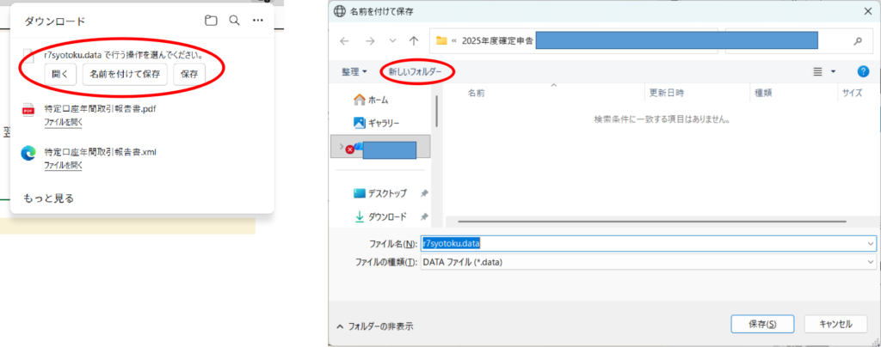
Task: Expand the ファイルの種類 dropdown
Action: 871,261
